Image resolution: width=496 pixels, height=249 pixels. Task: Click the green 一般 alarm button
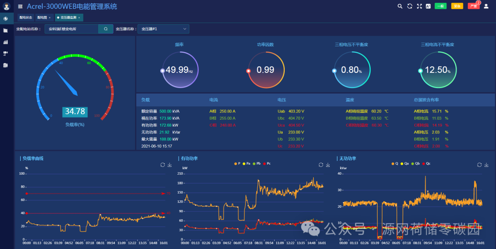coord(440,6)
